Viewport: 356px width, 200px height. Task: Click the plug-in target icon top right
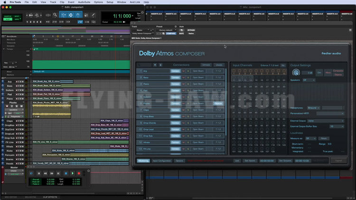coord(350,30)
